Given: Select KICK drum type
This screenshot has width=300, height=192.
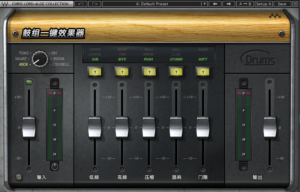Looking at the screenshot, I should [24, 65].
